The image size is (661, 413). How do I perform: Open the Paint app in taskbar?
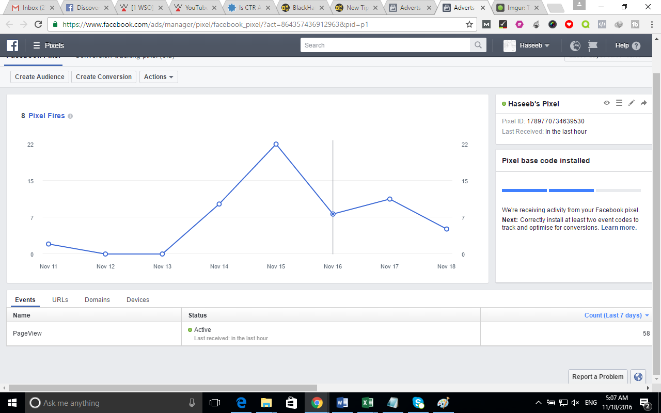pos(444,403)
